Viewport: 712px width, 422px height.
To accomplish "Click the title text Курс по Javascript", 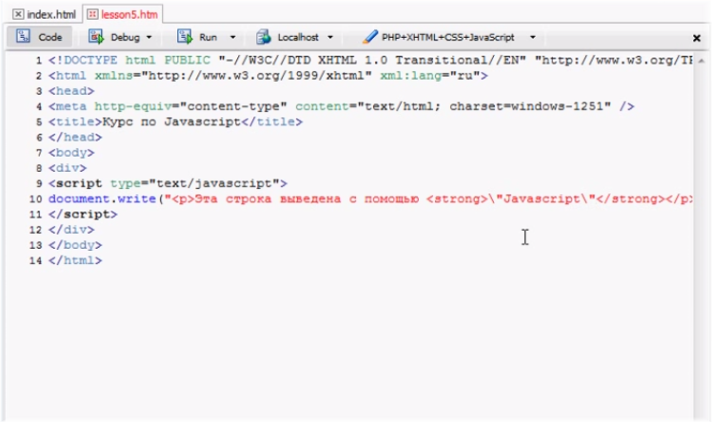I will tap(171, 122).
